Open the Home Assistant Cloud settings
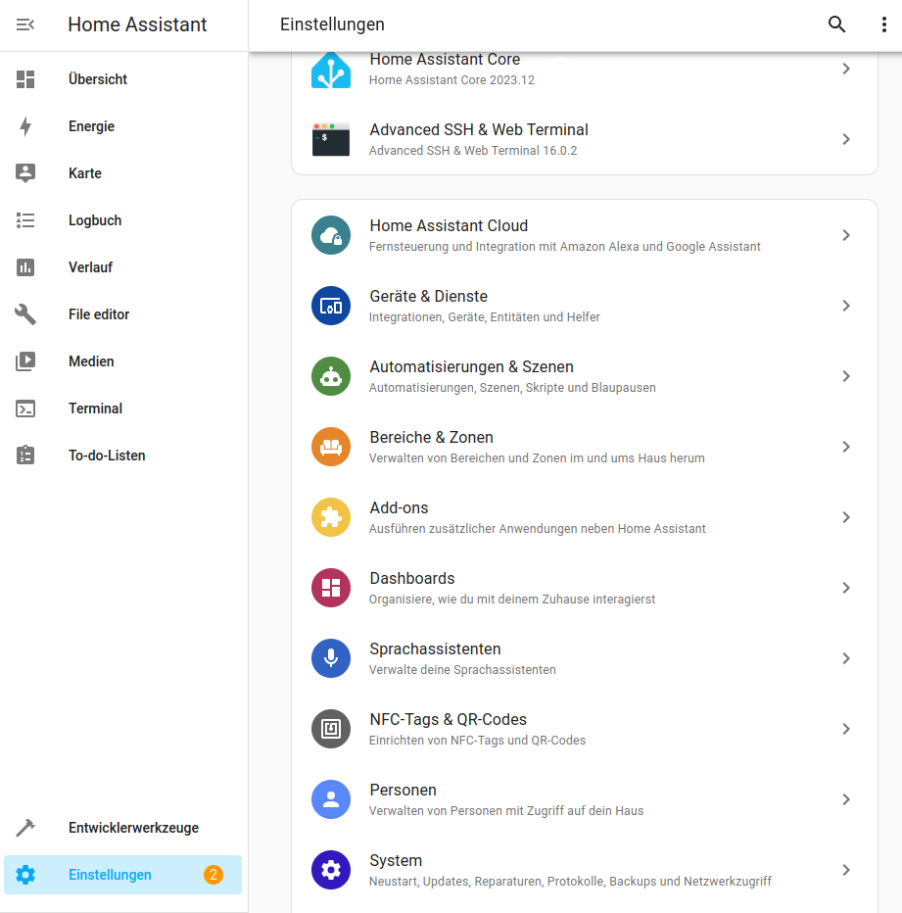This screenshot has height=913, width=902. (585, 235)
